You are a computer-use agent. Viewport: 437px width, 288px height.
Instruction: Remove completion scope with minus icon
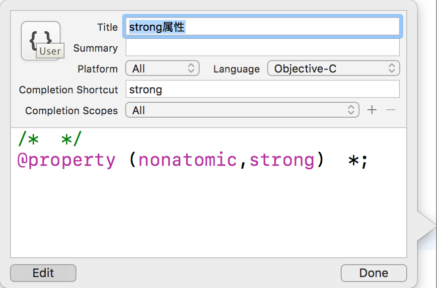[391, 110]
